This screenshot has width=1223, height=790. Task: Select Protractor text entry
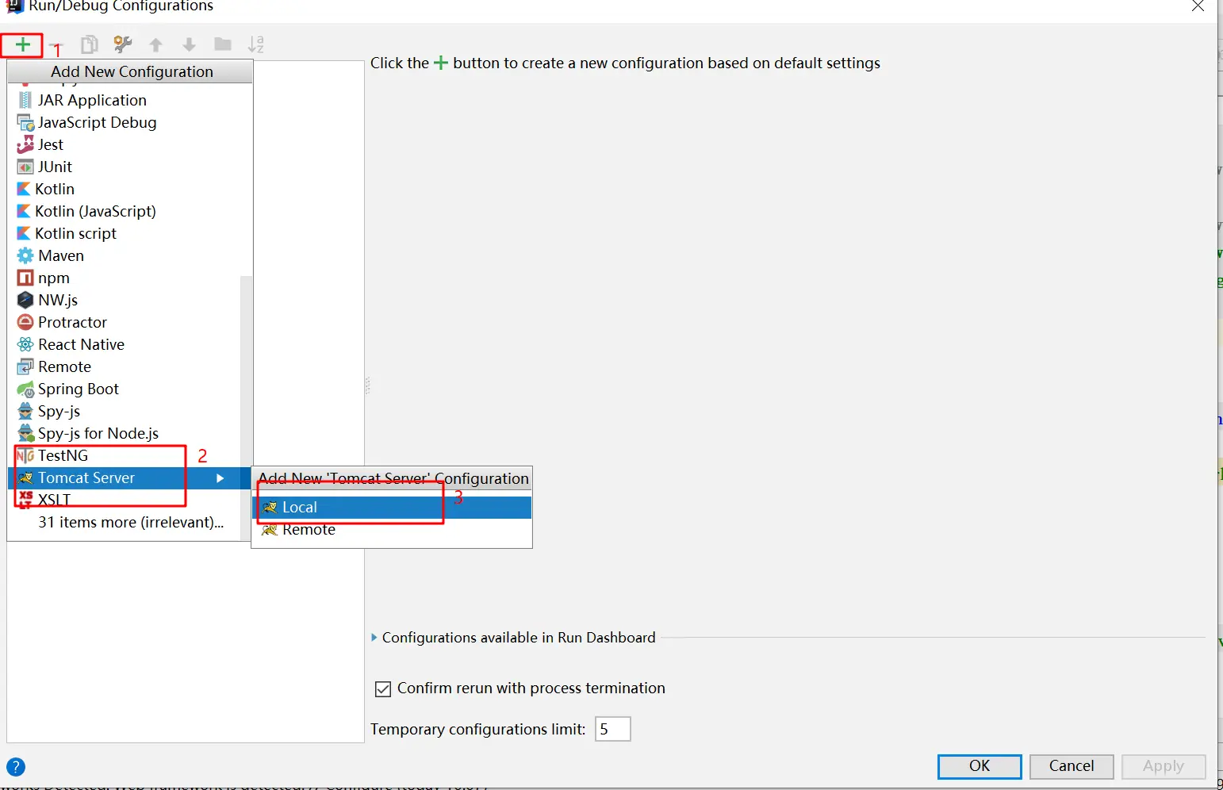(72, 322)
